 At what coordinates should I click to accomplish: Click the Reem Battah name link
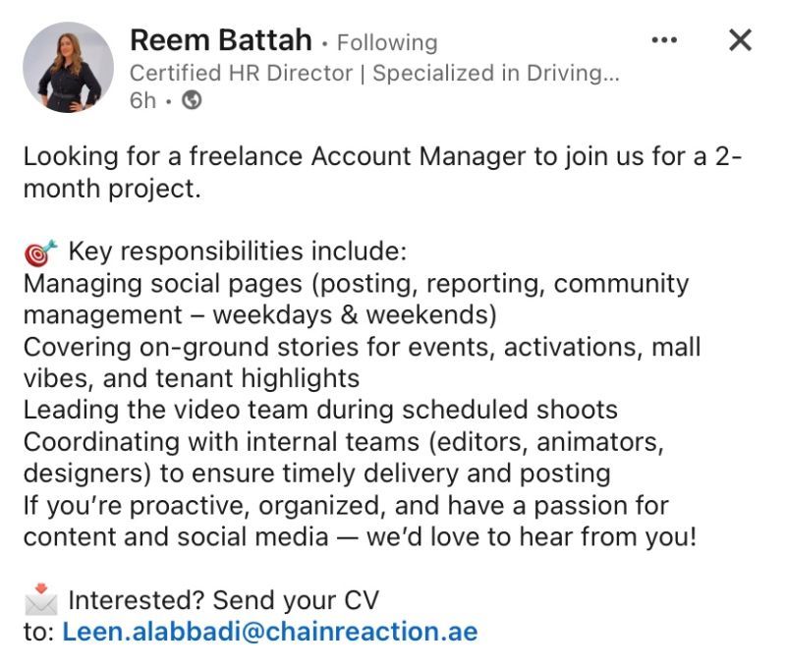tap(221, 40)
